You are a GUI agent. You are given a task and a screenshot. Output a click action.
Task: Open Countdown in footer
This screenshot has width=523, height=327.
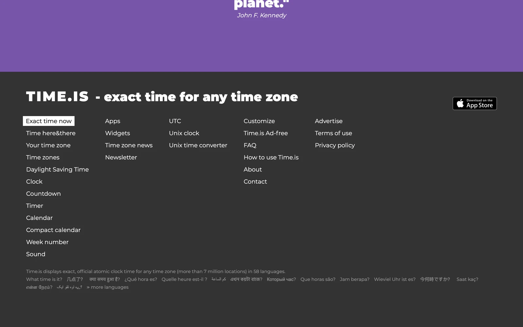(x=43, y=194)
